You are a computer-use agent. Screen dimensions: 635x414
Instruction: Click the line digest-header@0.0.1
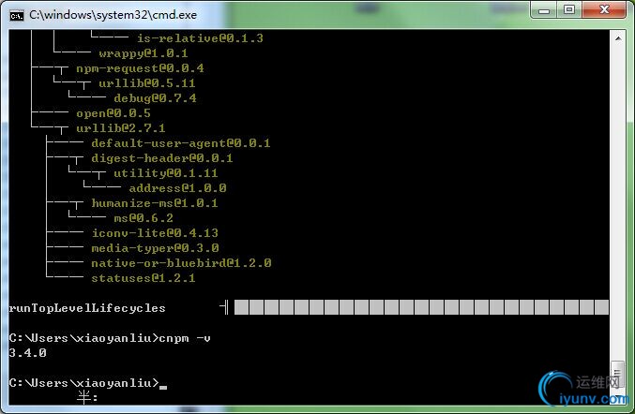pos(162,158)
